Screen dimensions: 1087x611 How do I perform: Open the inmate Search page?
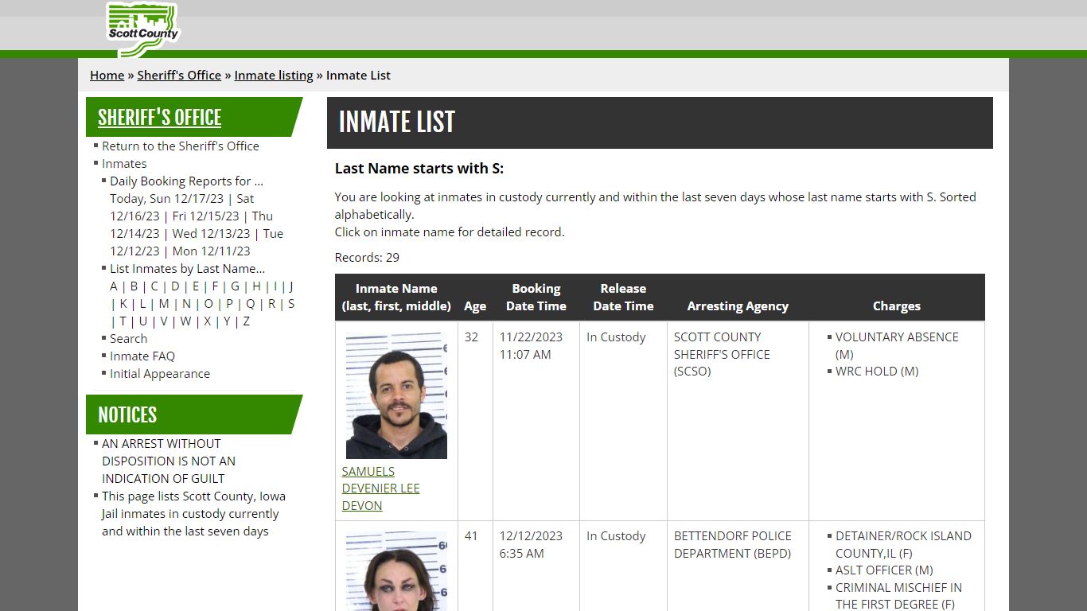pos(128,338)
